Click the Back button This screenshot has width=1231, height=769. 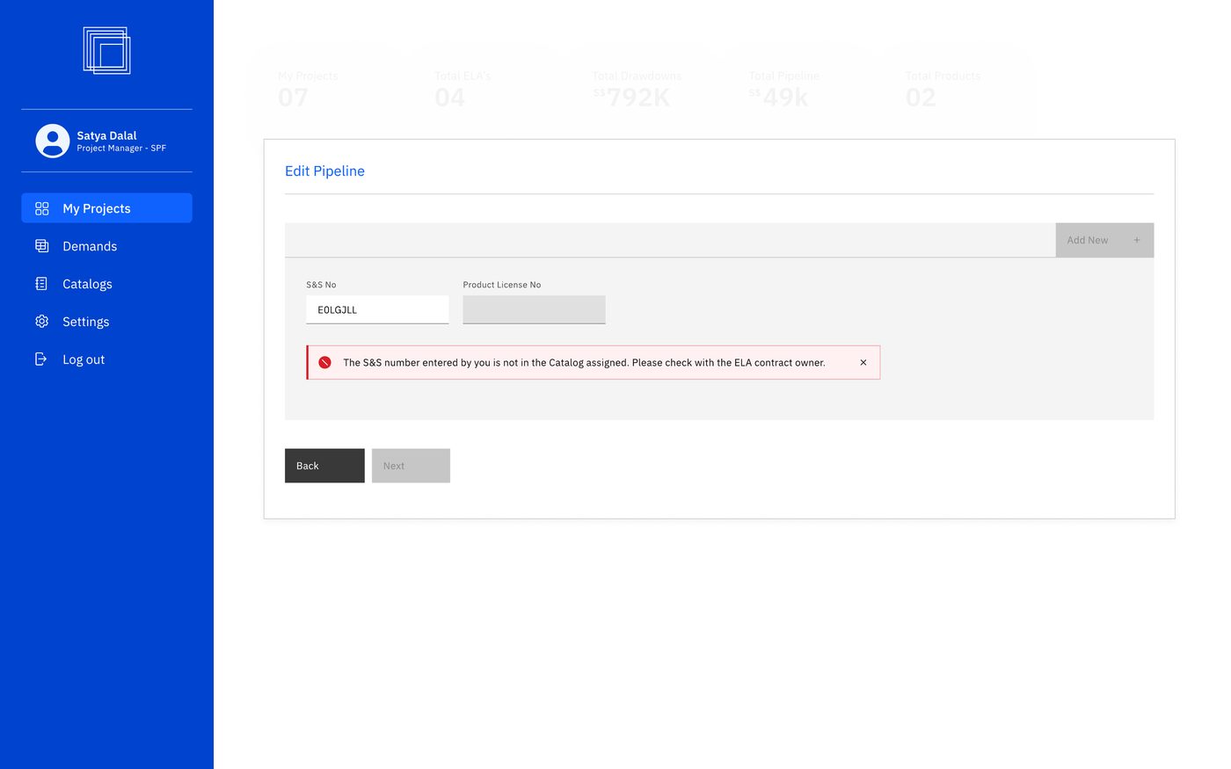324,466
